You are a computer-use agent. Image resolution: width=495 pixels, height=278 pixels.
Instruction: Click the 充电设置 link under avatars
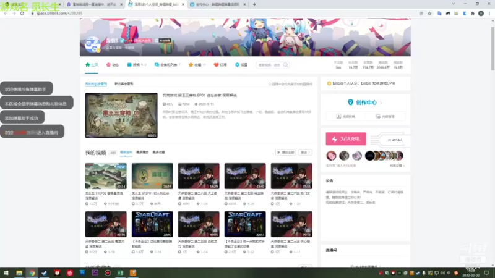click(x=397, y=166)
